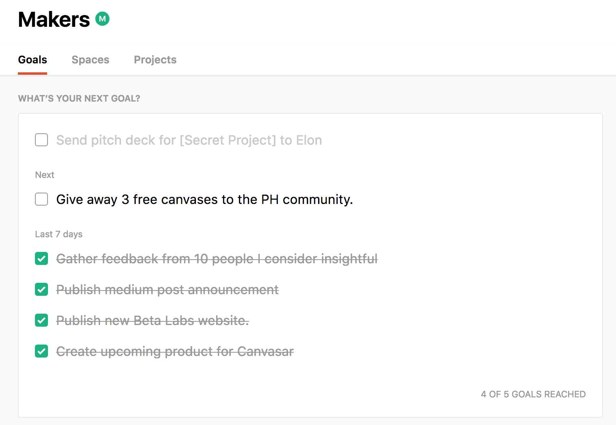Switch to the Spaces tab
This screenshot has height=425, width=616.
click(x=90, y=60)
